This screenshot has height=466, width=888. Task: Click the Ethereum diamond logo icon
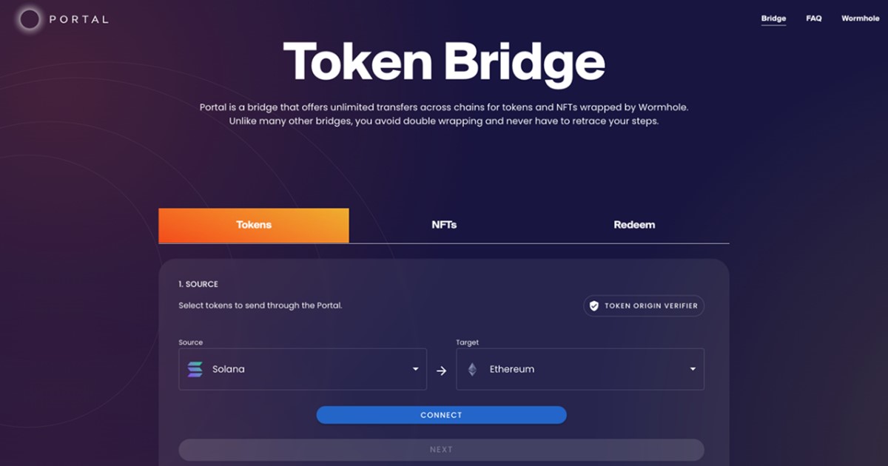click(472, 369)
